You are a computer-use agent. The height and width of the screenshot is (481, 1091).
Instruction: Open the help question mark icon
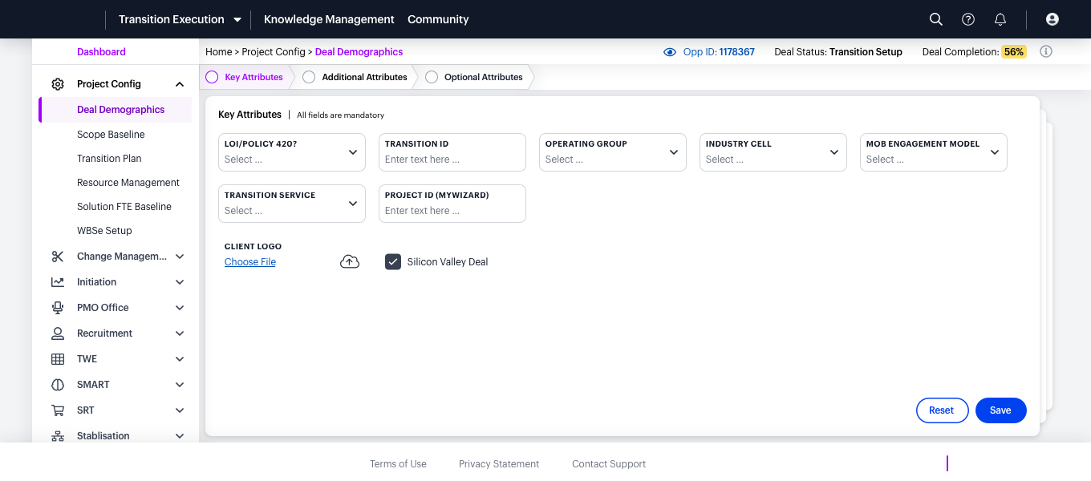[968, 19]
